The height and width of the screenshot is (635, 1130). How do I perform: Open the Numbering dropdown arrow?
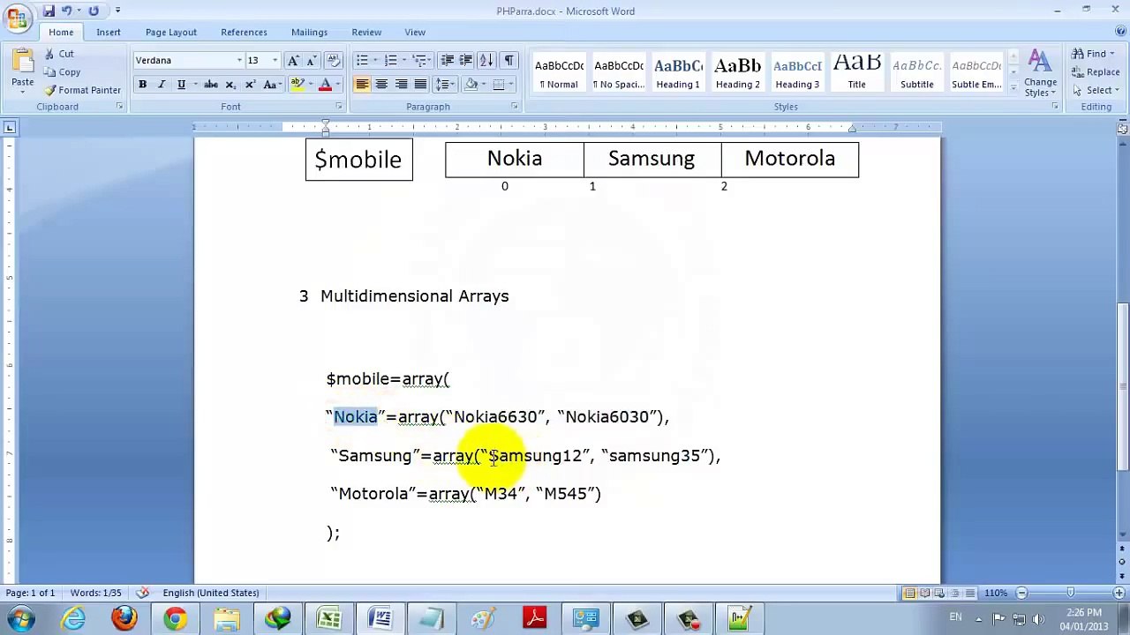[403, 60]
